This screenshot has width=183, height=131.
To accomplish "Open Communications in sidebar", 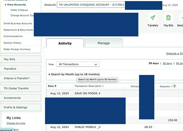I will point(13,36).
